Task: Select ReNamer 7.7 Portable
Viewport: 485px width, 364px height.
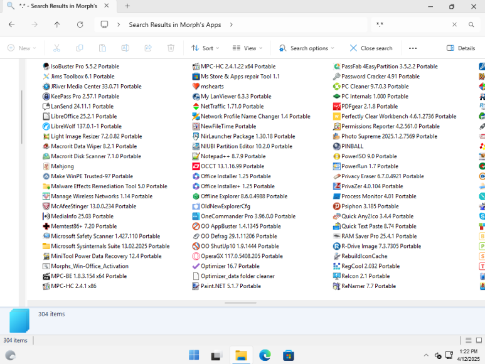Action: 365,286
